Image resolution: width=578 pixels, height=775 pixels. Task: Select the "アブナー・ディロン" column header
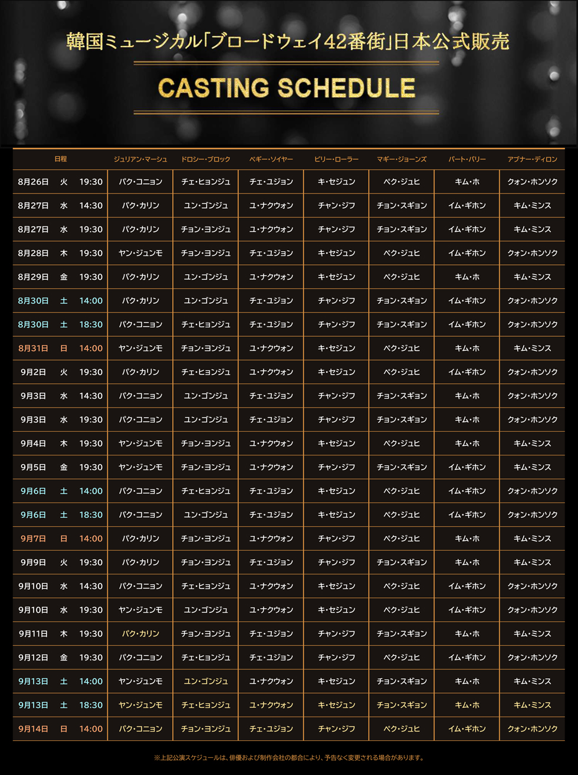pos(533,159)
